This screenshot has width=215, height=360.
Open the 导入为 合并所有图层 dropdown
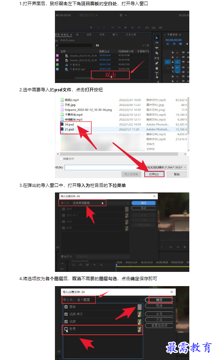pos(101,203)
